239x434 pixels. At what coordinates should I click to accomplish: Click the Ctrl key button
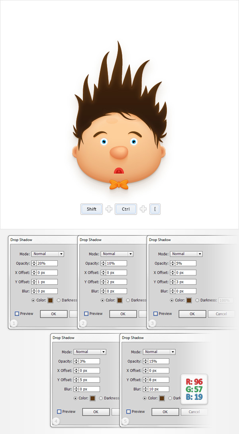(125, 209)
